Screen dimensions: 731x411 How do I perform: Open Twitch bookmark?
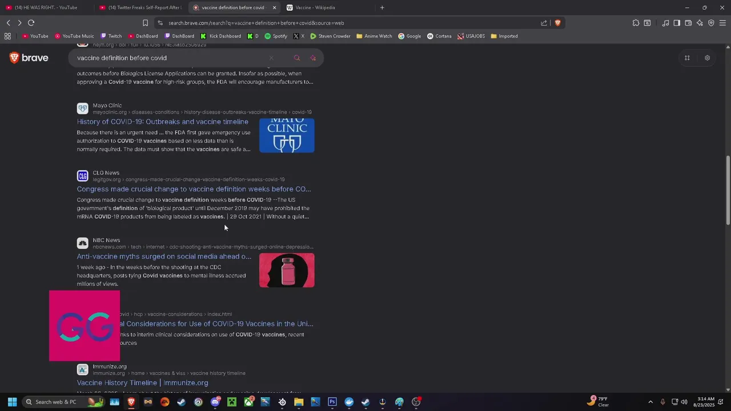coord(111,36)
